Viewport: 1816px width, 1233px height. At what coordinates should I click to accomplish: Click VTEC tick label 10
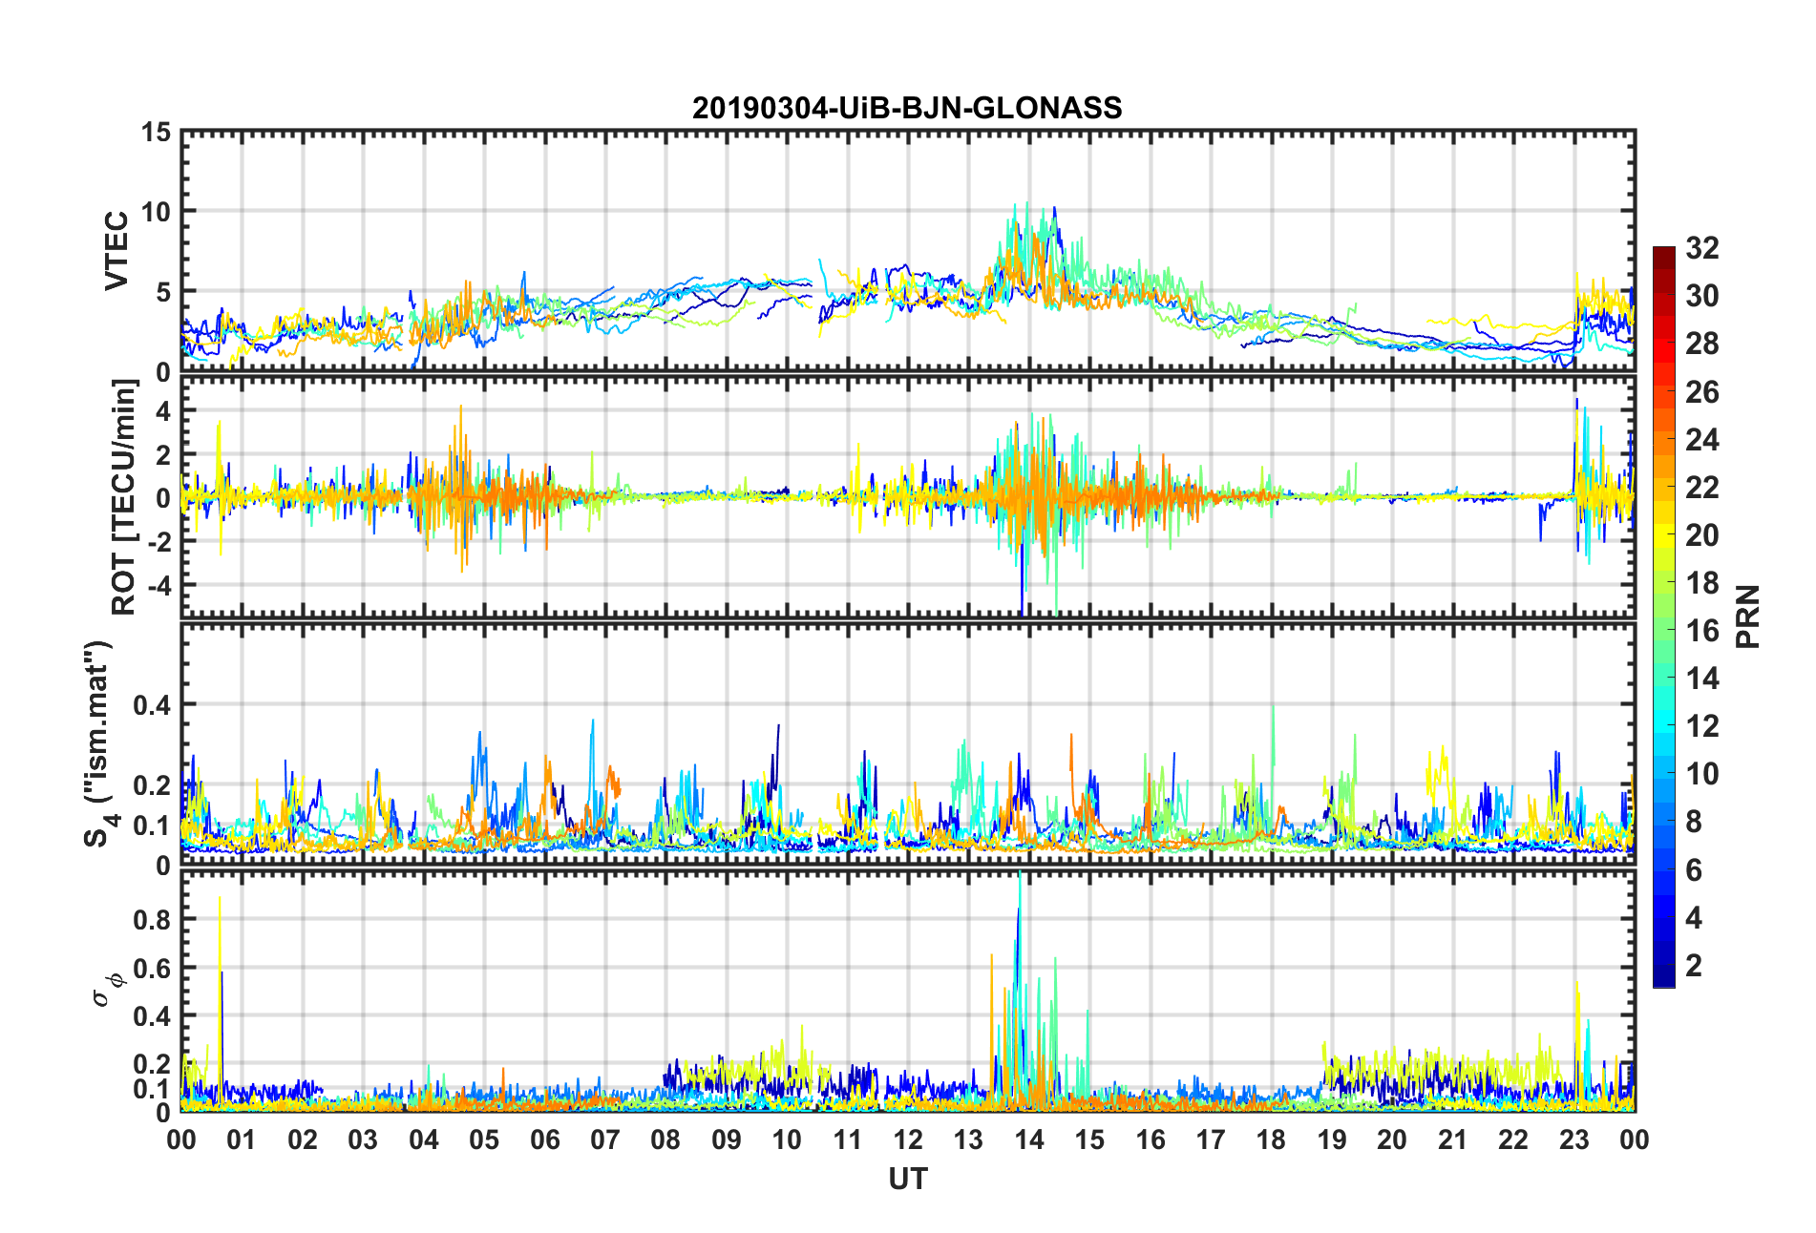[x=157, y=212]
